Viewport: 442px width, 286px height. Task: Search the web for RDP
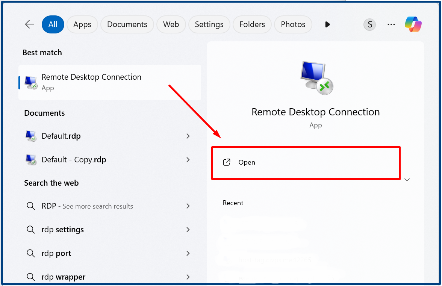pos(110,206)
